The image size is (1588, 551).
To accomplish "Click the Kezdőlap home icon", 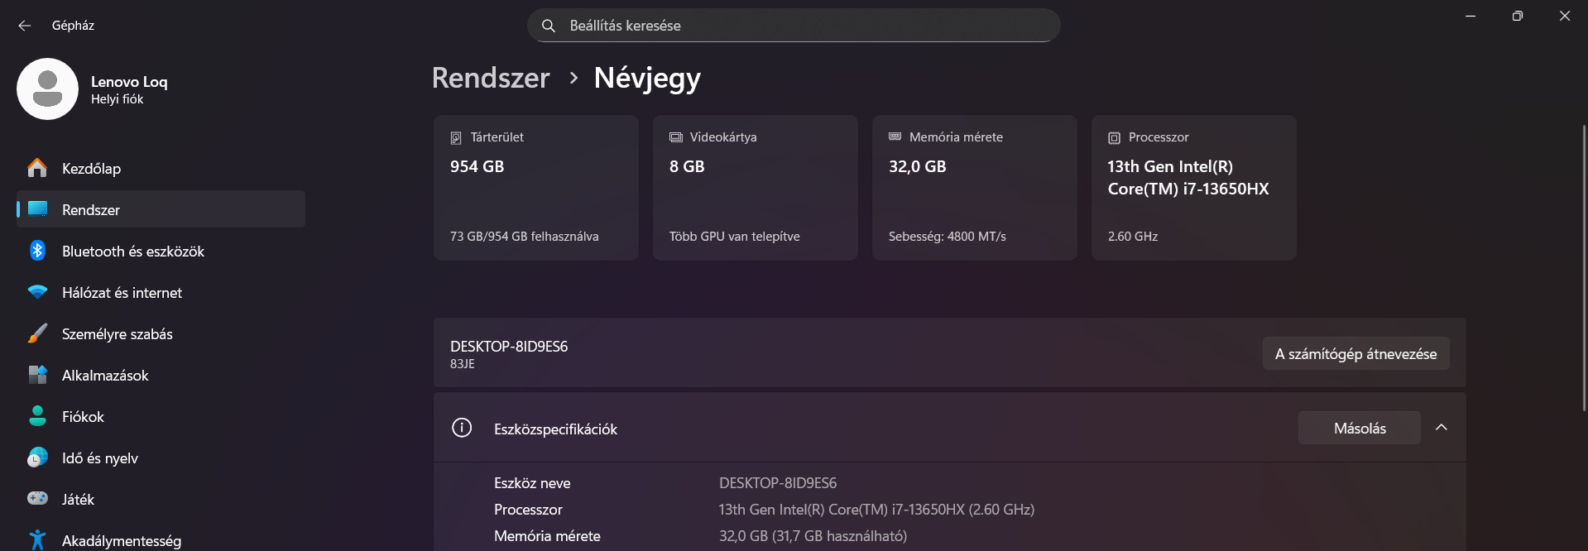I will 37,168.
